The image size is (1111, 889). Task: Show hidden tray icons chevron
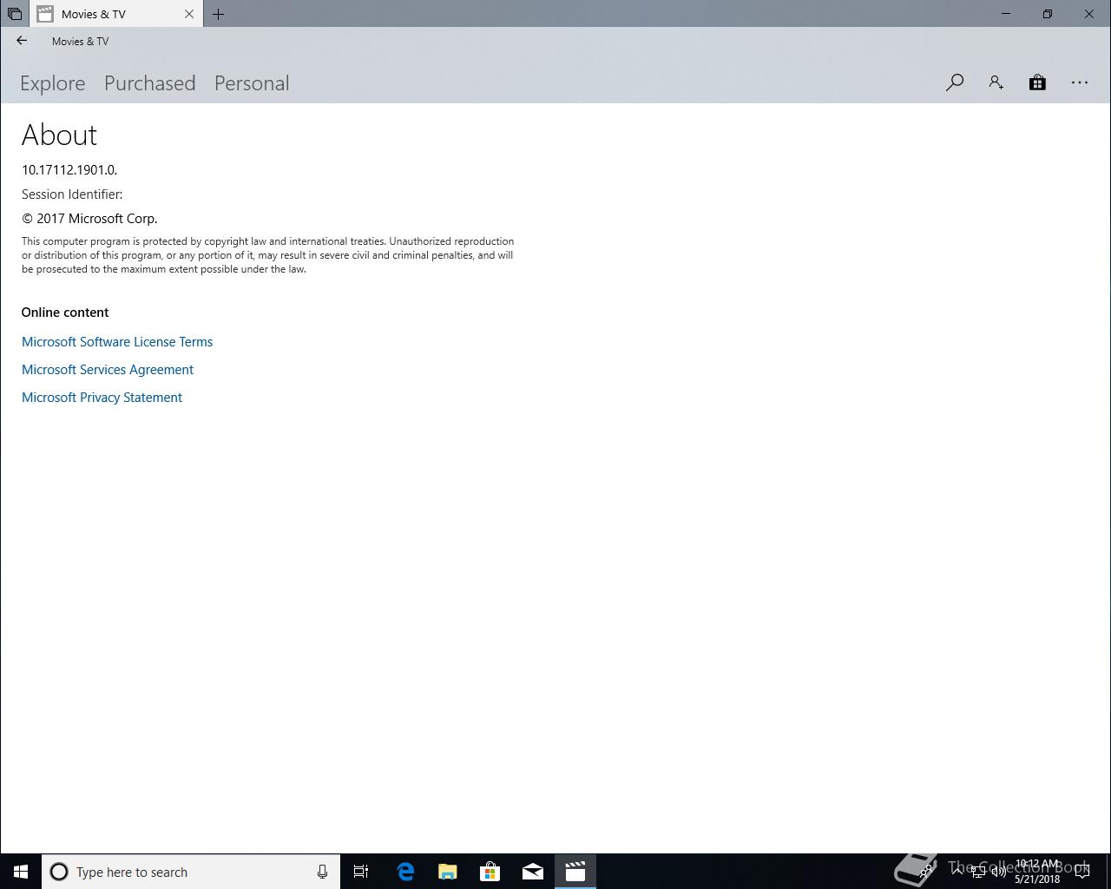[957, 872]
